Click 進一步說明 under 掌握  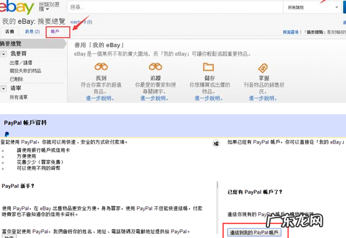(x=263, y=98)
